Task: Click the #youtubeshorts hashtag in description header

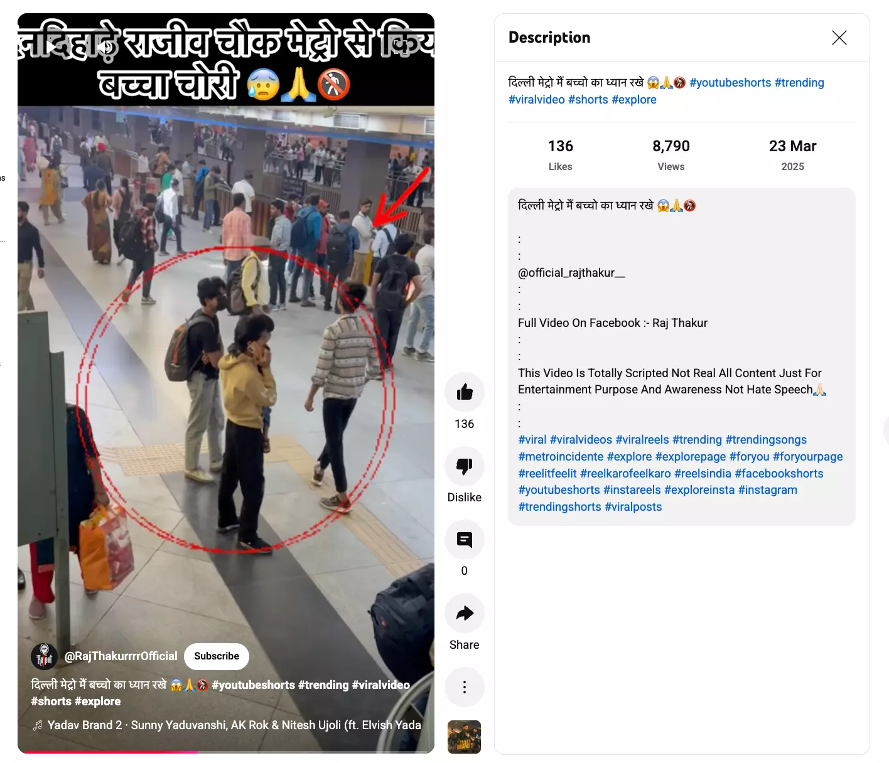Action: pos(730,83)
